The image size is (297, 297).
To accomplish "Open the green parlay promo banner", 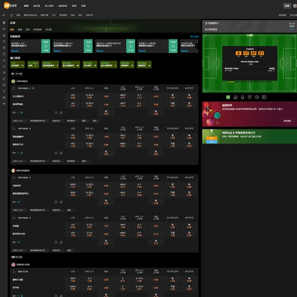I will tap(249, 137).
